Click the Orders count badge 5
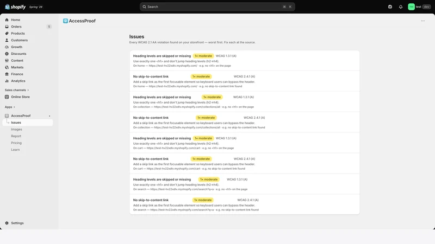This screenshot has height=244, width=435. pos(49,27)
